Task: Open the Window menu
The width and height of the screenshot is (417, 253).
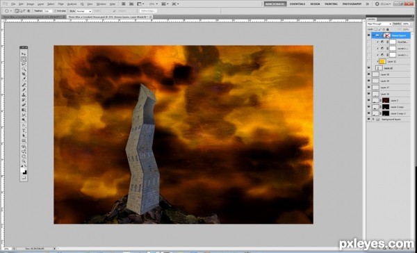Action: 101,4
